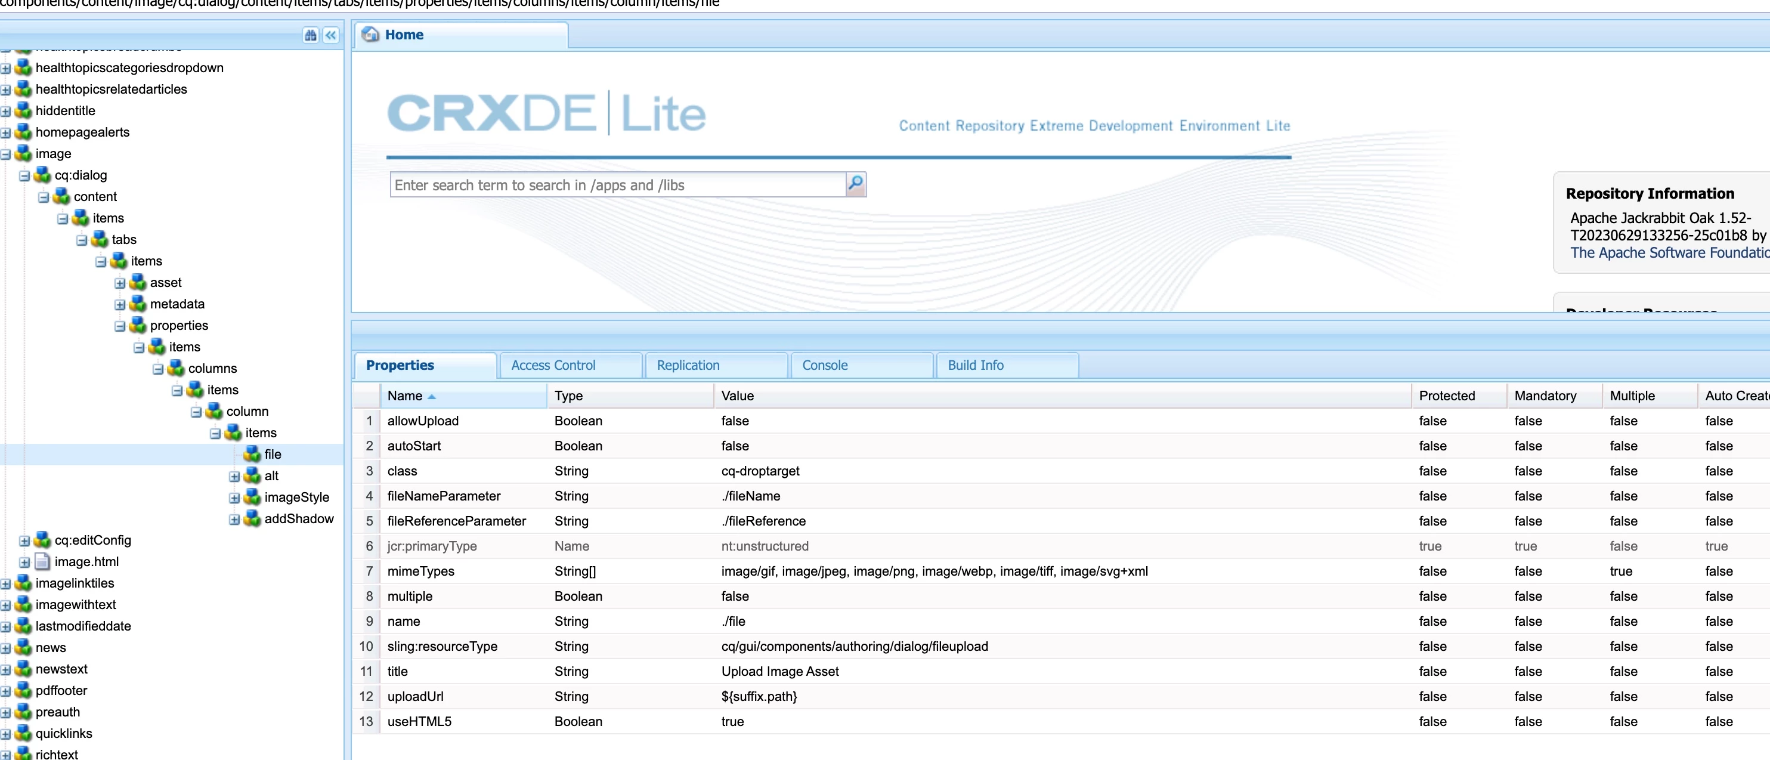Click the image.html file icon
The image size is (1770, 760).
(42, 561)
